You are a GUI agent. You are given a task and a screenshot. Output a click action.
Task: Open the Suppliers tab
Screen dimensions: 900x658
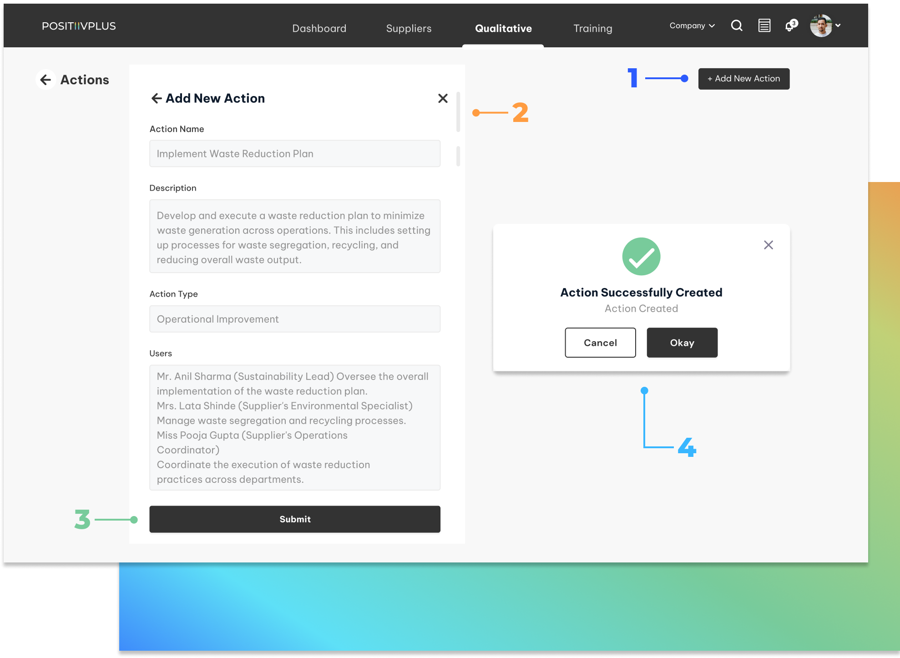click(409, 28)
